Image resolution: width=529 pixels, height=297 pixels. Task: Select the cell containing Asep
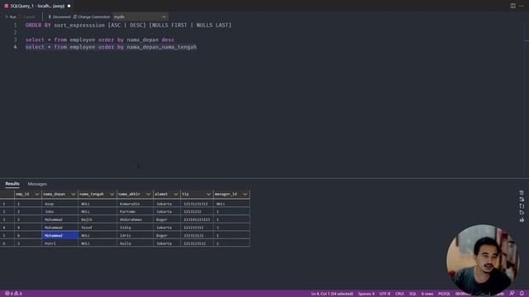tap(60, 204)
